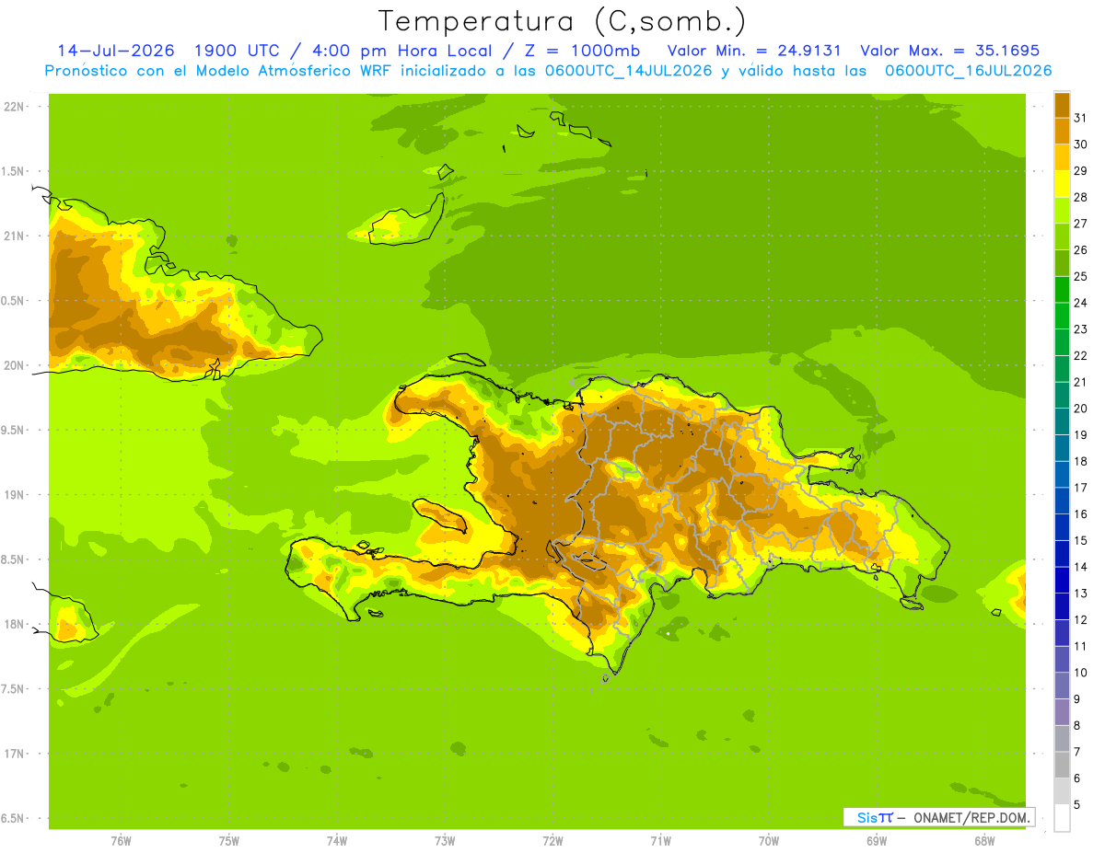This screenshot has width=1105, height=853.
Task: Click the 'ONAMET/REP.DOM.' credit label
Action: click(x=971, y=817)
